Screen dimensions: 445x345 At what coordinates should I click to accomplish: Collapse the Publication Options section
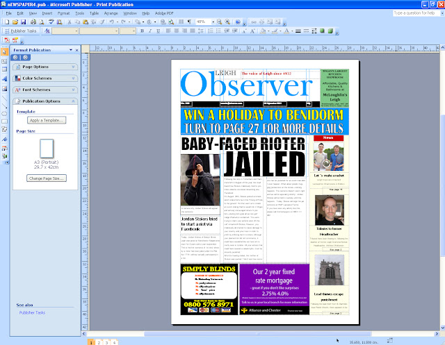coord(45,101)
